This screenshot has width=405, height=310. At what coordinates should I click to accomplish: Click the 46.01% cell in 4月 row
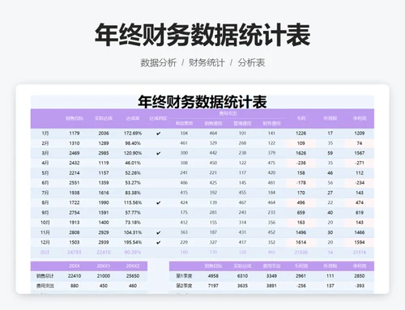[133, 163]
